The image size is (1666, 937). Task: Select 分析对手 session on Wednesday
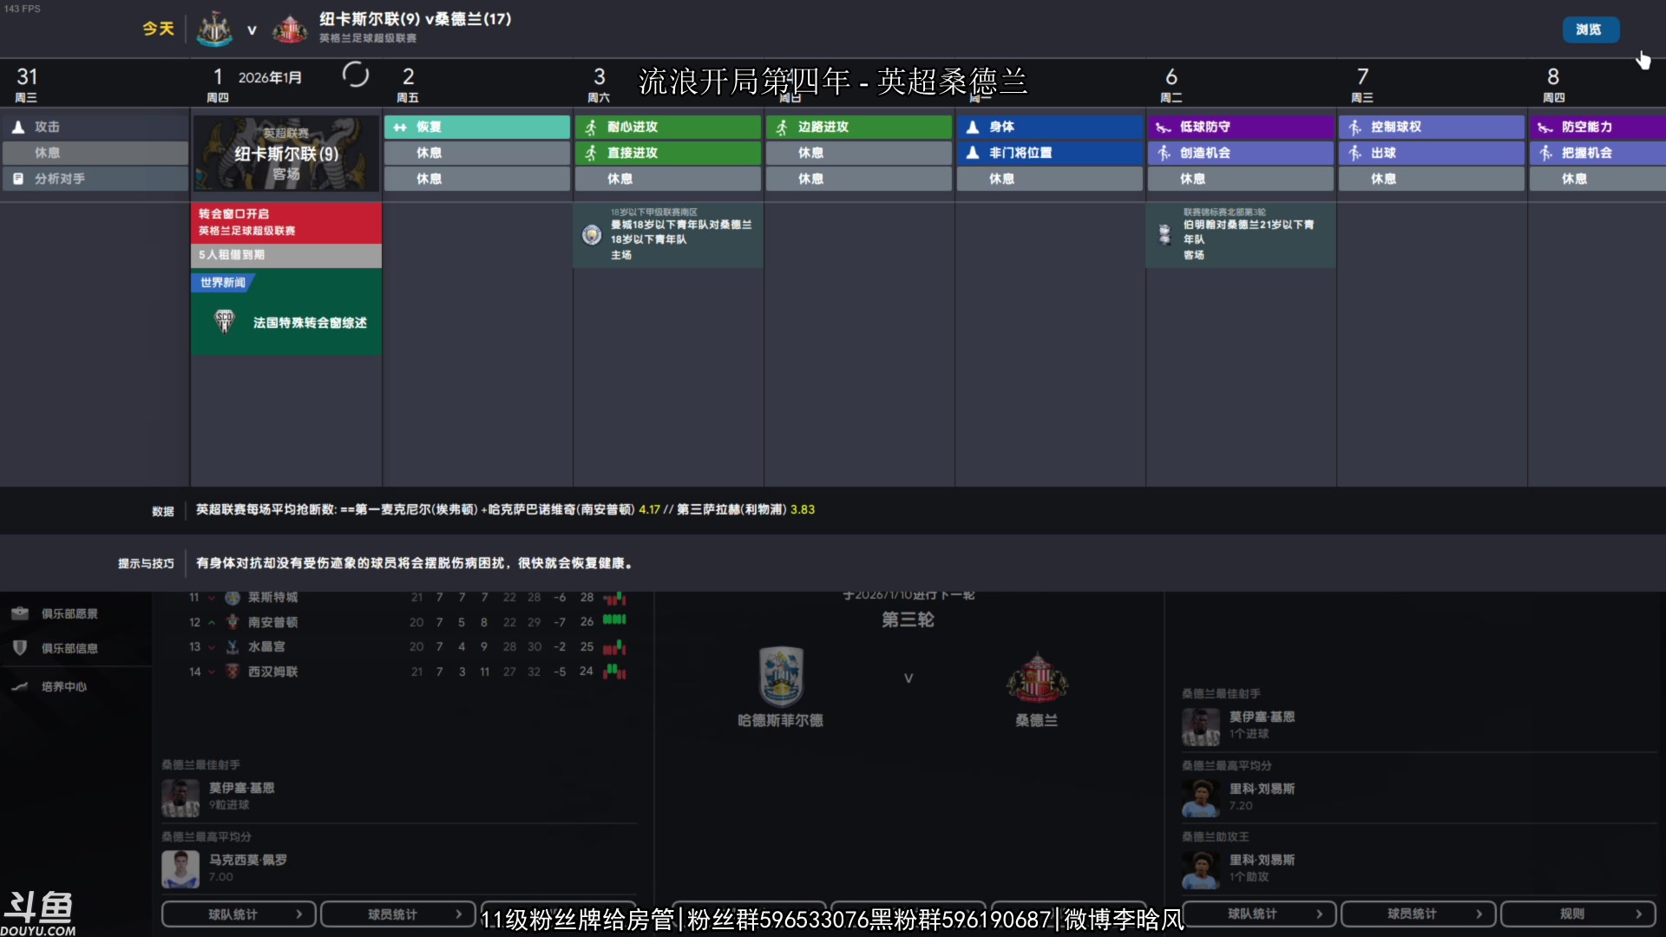click(x=95, y=179)
